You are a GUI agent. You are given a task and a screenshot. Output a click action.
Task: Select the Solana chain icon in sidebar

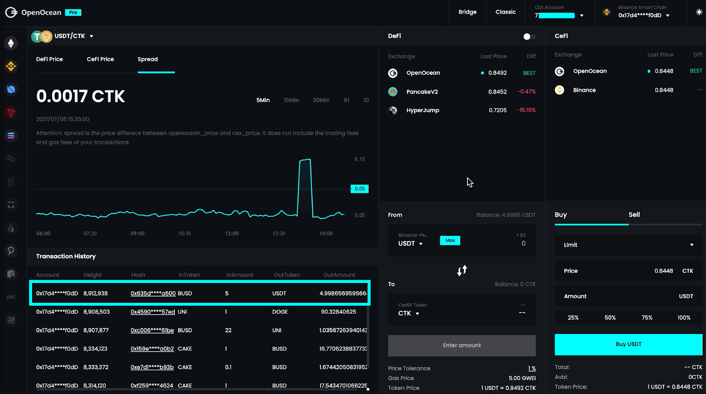click(x=11, y=135)
